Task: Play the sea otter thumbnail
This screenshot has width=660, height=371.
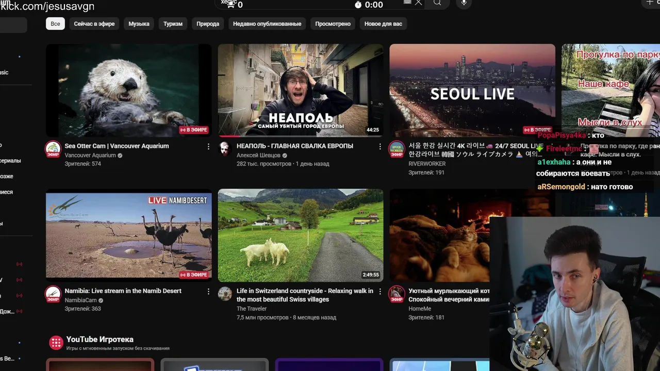Action: click(128, 90)
